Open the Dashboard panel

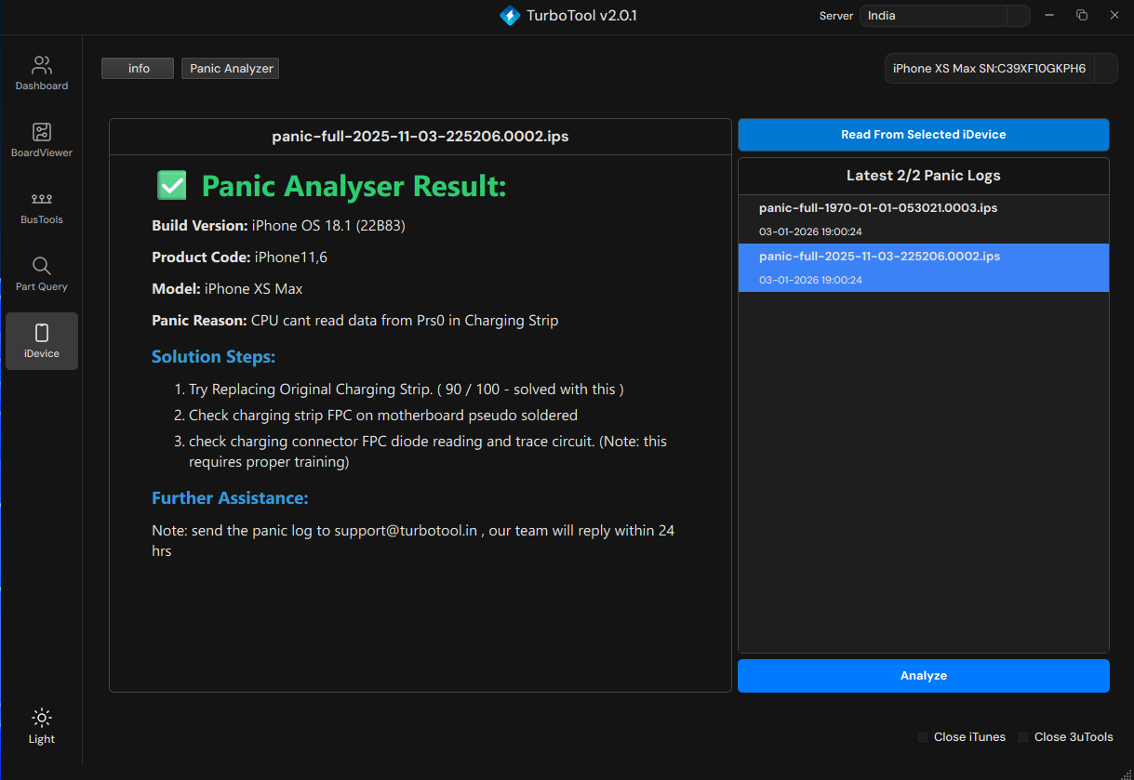41,73
